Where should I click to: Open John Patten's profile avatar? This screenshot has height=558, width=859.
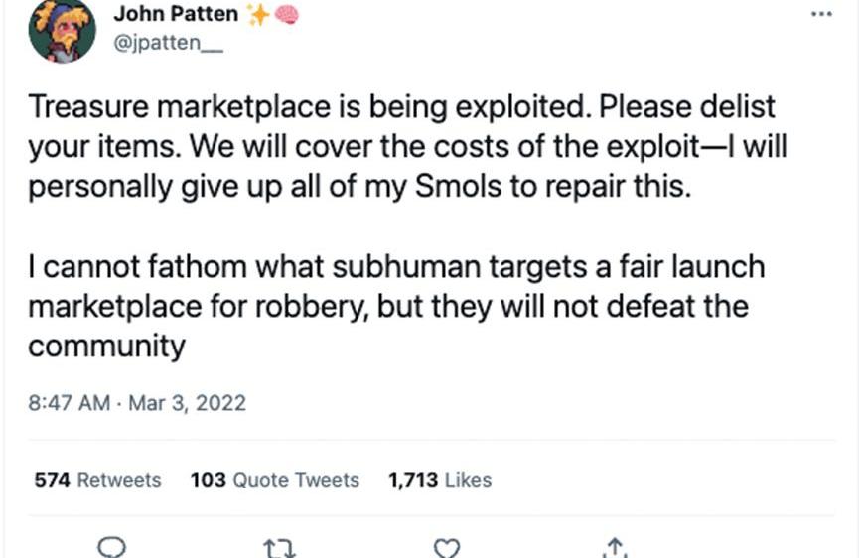[62, 30]
